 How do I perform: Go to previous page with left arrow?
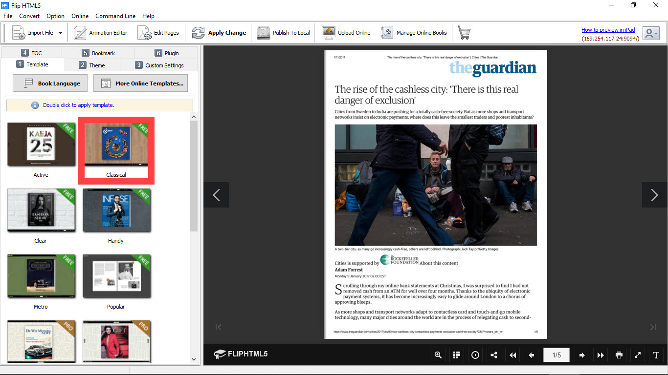tap(216, 195)
